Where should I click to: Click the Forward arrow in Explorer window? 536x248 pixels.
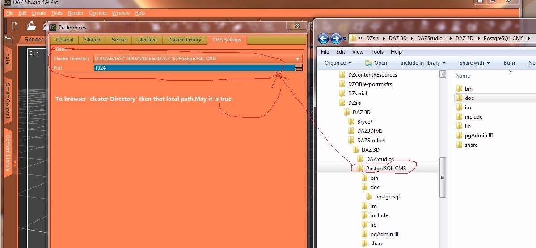tap(336, 38)
